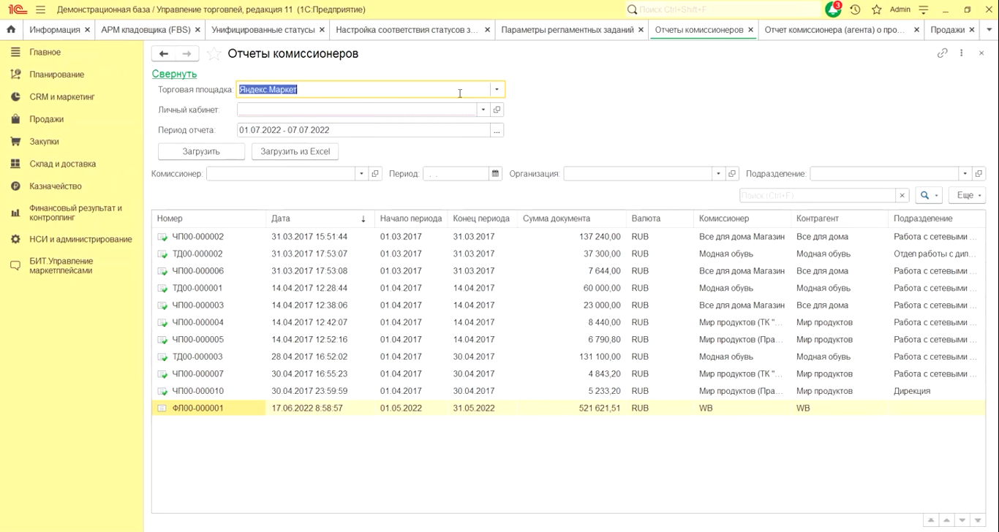The height and width of the screenshot is (532, 999).
Task: Jump to list start arrow
Action: 930,521
